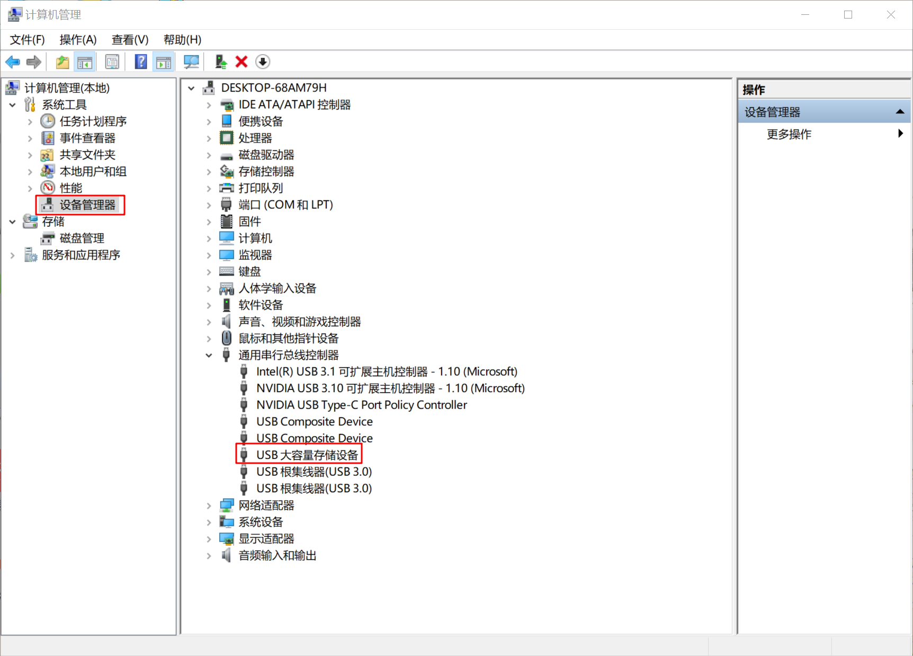Screen dimensions: 913x656
Task: Click the 存储控制器 label
Action: [266, 172]
